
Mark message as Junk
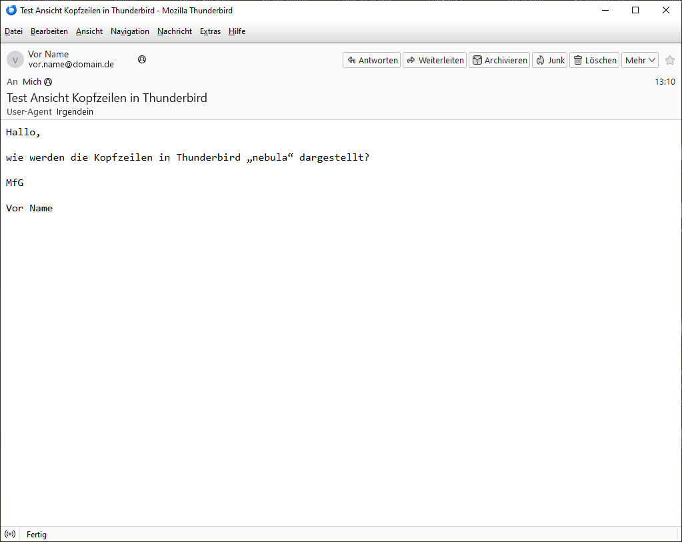[x=550, y=60]
